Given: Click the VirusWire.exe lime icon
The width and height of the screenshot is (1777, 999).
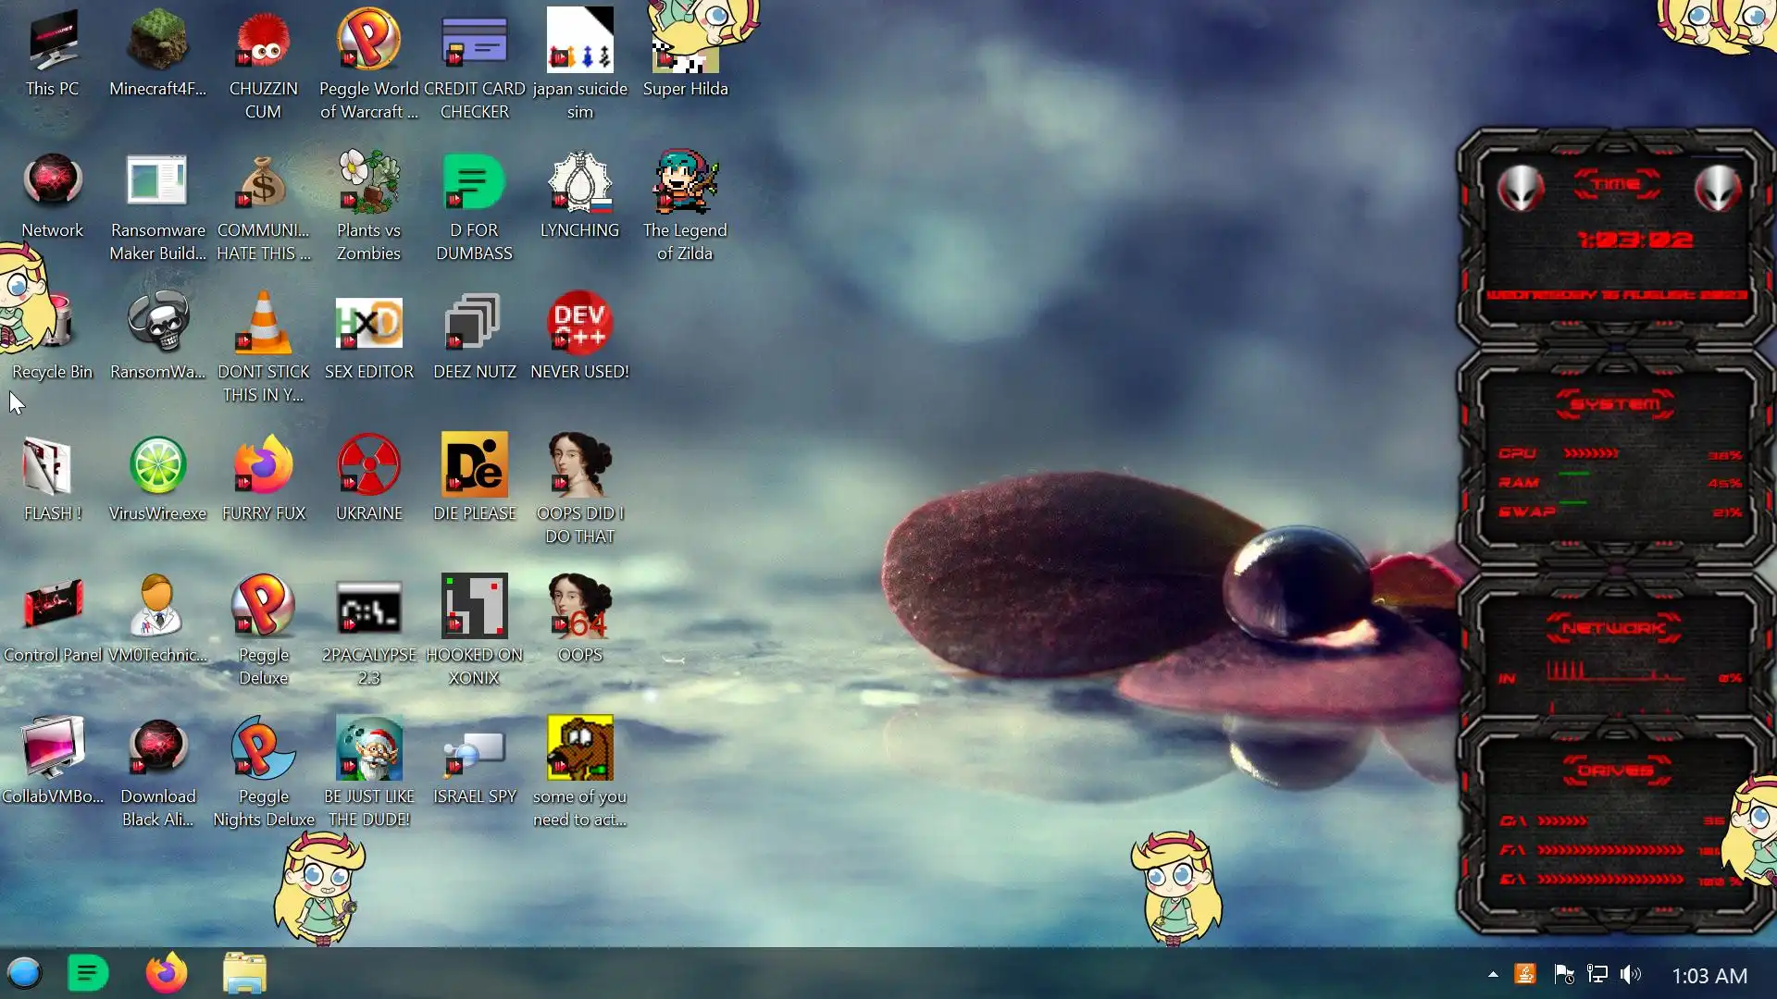Looking at the screenshot, I should 157,466.
